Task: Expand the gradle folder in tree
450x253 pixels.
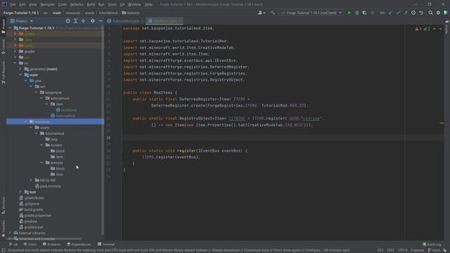Action: [x=15, y=51]
